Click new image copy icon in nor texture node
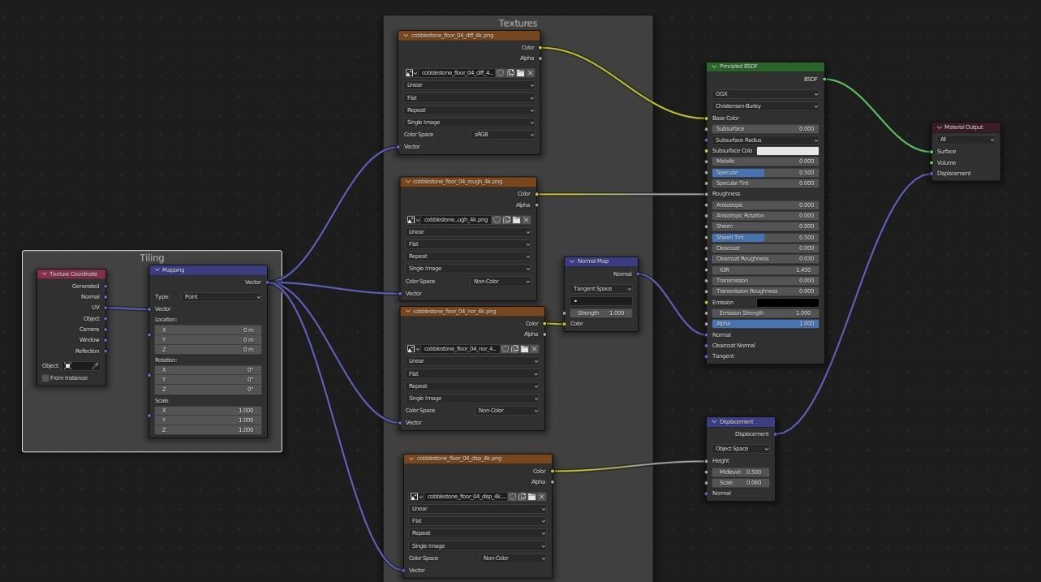The width and height of the screenshot is (1041, 582). (x=514, y=349)
